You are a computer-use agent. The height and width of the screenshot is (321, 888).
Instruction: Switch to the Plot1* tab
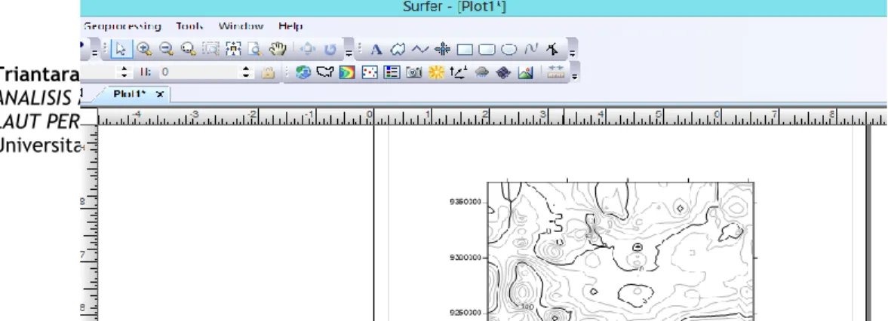[x=130, y=93]
